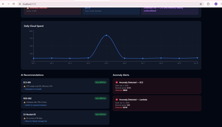222x127 pixels.
Task: Click Next month estimate label
Action: pyautogui.click(x=93, y=11)
